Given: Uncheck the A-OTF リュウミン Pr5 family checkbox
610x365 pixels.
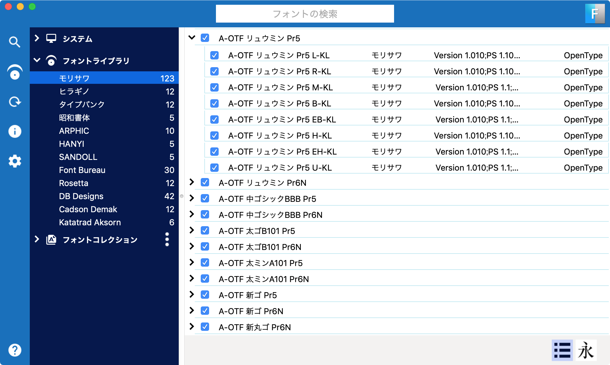Looking at the screenshot, I should (205, 38).
